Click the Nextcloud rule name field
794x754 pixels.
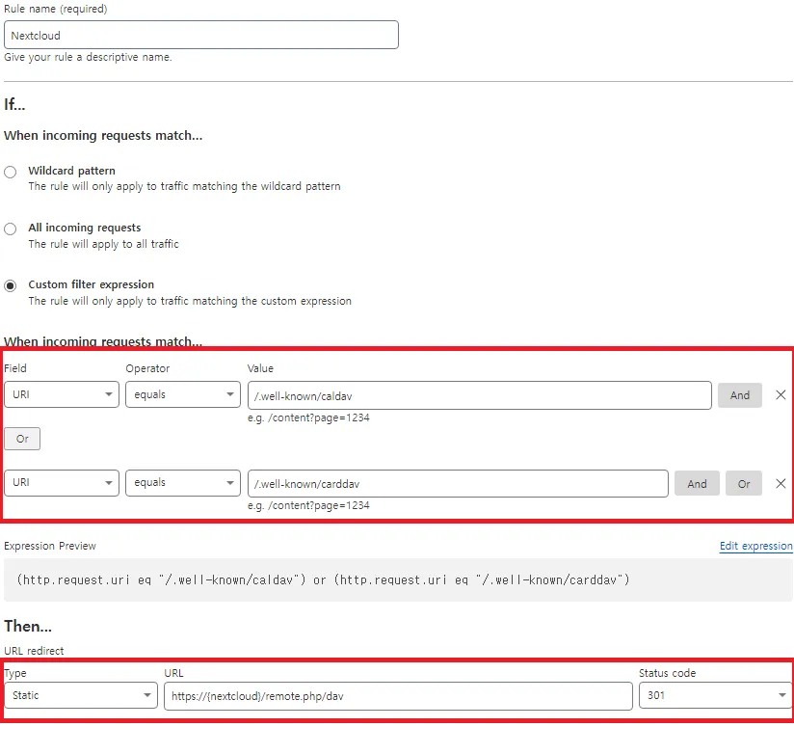pos(201,35)
